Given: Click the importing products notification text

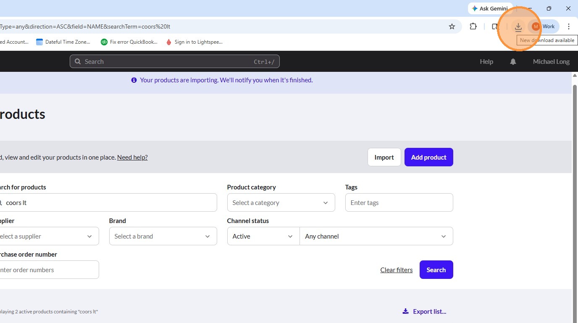Looking at the screenshot, I should coord(226,80).
